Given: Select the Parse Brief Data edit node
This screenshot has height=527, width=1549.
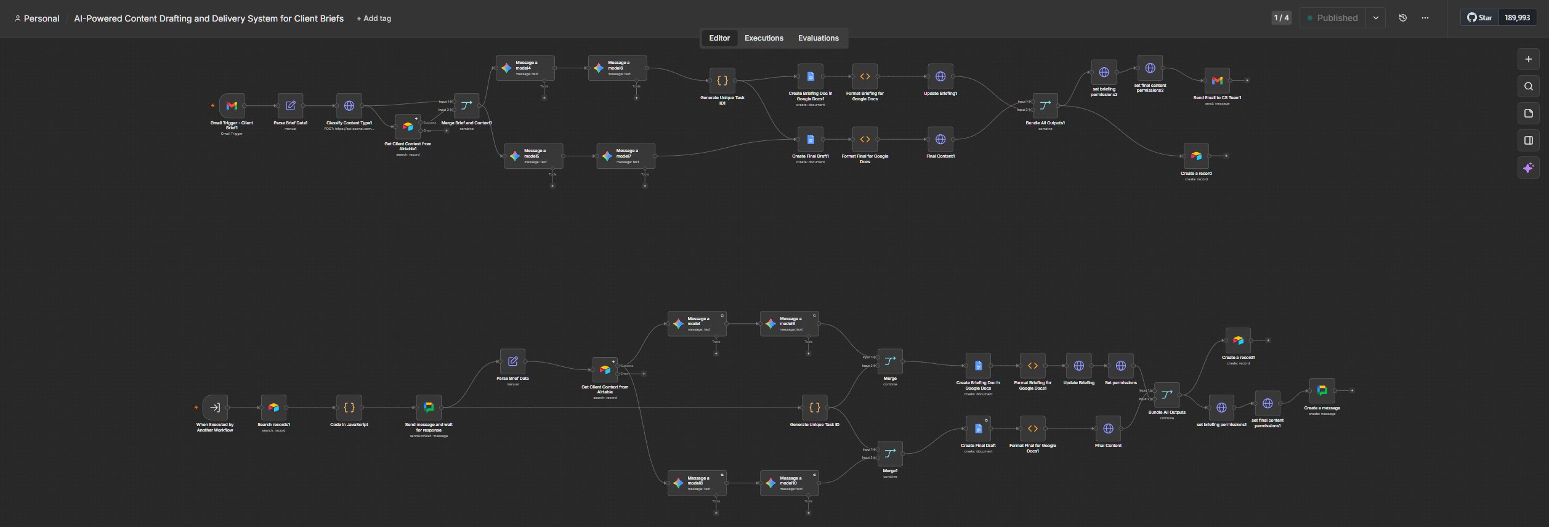Looking at the screenshot, I should (512, 361).
